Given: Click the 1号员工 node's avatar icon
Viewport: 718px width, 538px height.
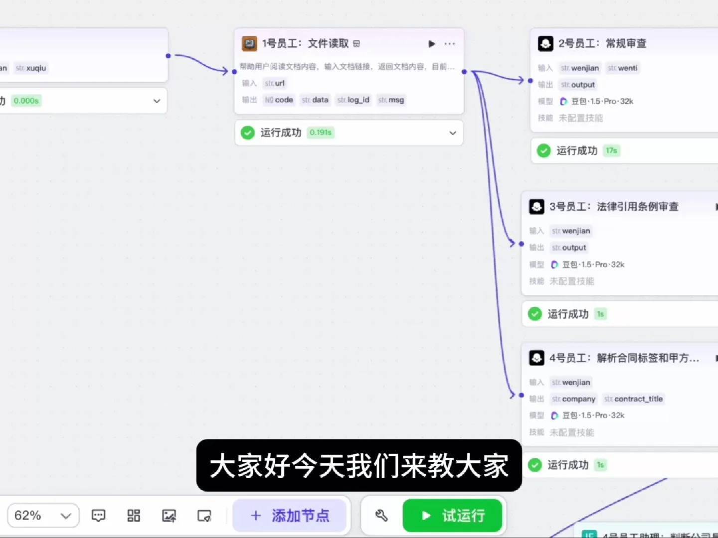Looking at the screenshot, I should click(248, 44).
